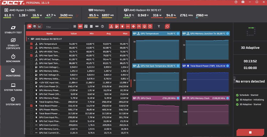The width and height of the screenshot is (267, 137).
Task: Sort table by Min column header
Action: pos(92,34)
